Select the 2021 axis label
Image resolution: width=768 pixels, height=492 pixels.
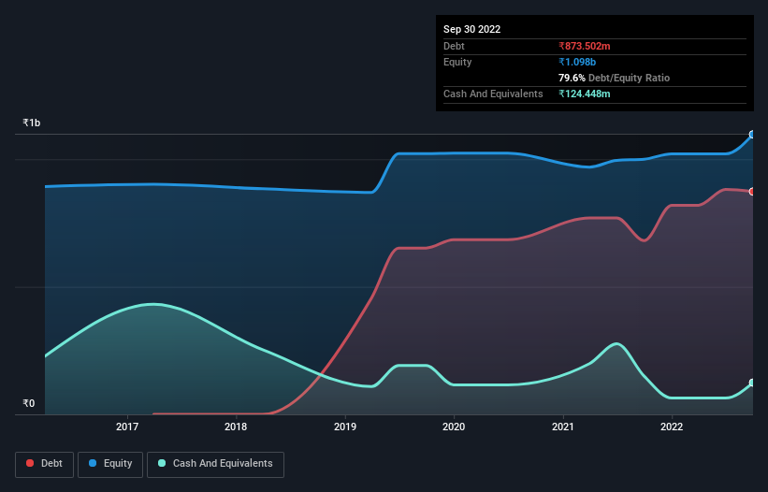563,427
